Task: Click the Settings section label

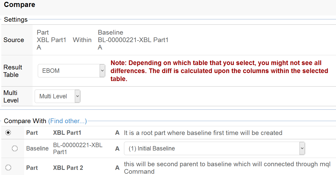Action: pos(16,20)
